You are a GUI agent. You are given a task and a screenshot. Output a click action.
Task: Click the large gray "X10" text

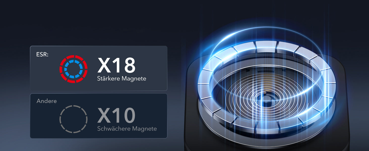pos(116,116)
